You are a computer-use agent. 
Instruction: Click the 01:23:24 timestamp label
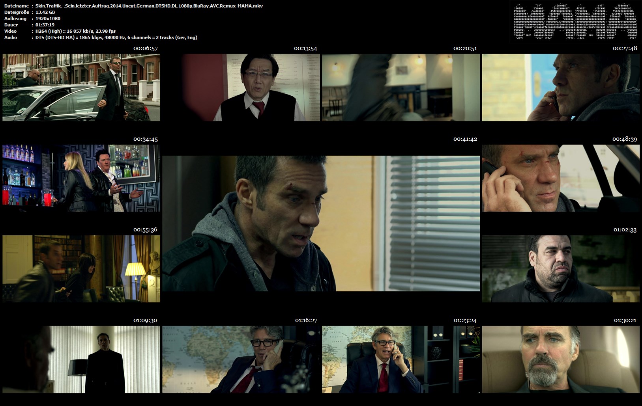click(465, 320)
